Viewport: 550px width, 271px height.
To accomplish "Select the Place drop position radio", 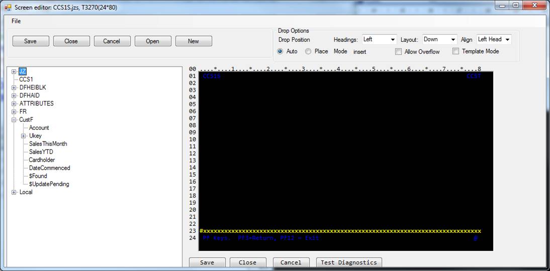I will [x=308, y=51].
